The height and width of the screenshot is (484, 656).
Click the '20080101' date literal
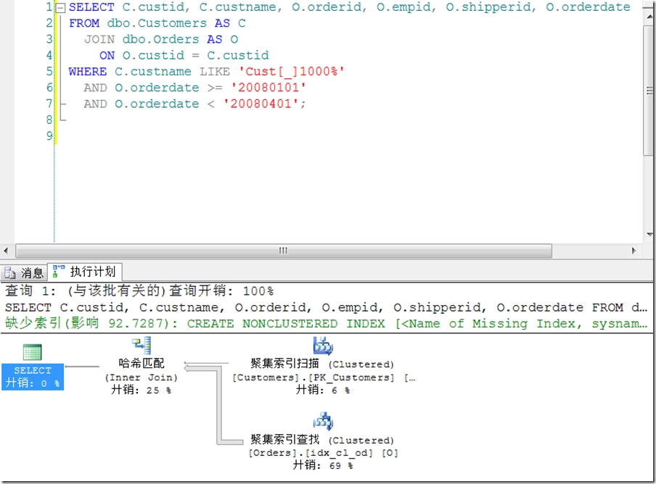pyautogui.click(x=268, y=88)
